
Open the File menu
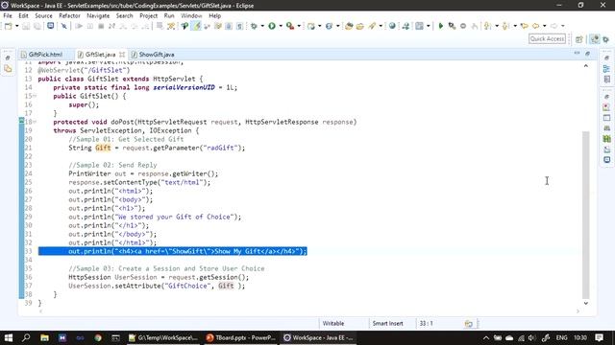pos(8,15)
